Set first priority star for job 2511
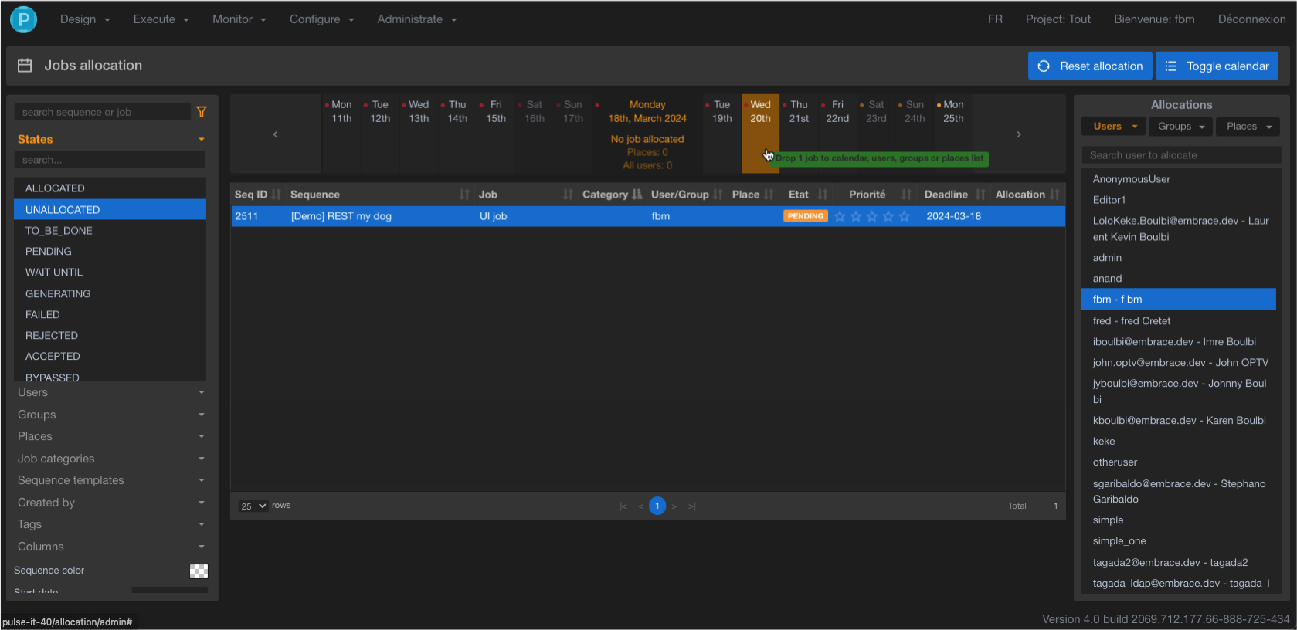Image resolution: width=1297 pixels, height=630 pixels. (840, 216)
